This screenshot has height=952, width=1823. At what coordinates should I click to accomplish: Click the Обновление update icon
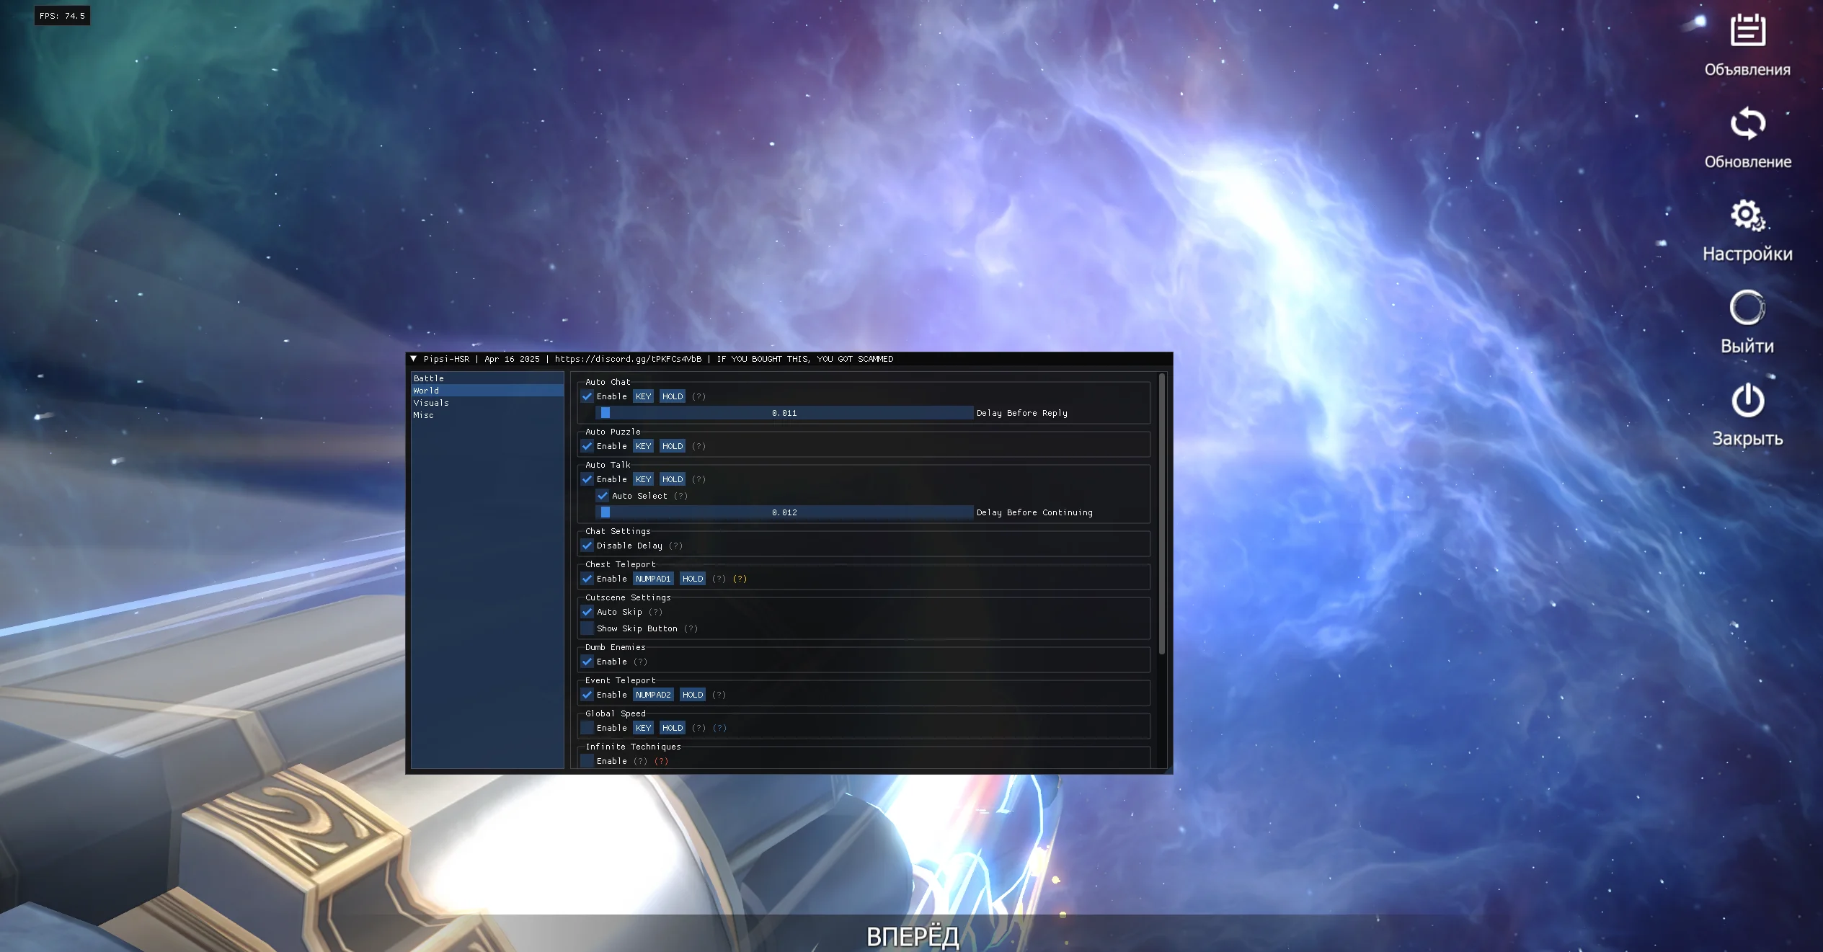(x=1747, y=123)
